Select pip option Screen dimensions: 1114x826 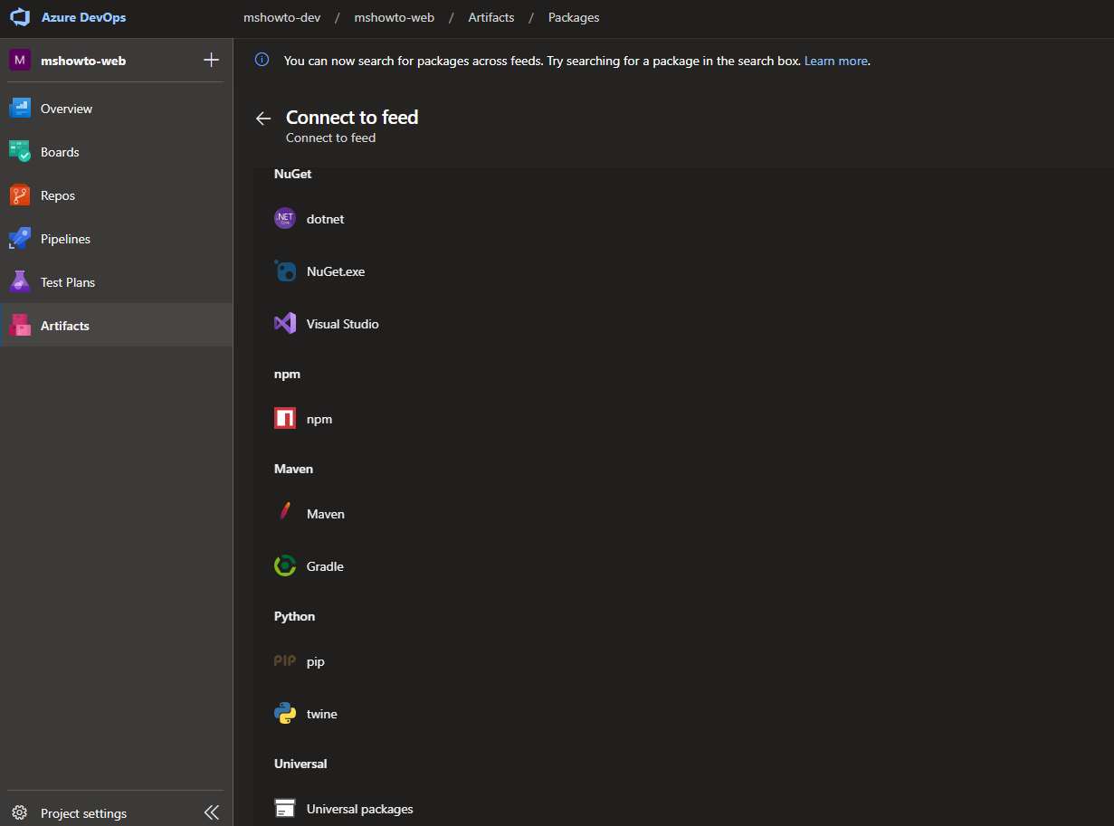(x=316, y=661)
